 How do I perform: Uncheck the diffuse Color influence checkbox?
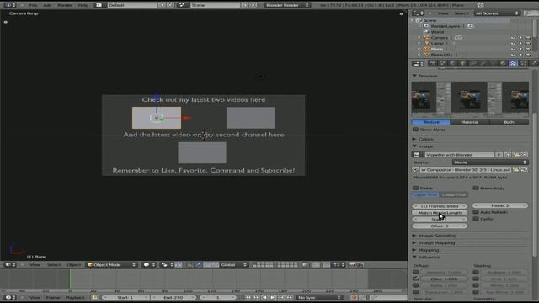(415, 279)
